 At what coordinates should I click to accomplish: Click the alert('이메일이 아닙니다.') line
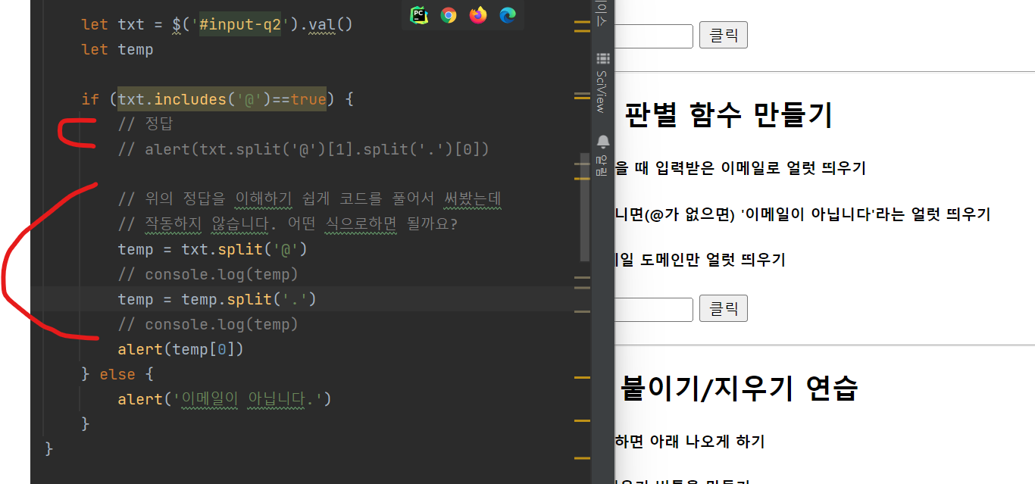225,399
